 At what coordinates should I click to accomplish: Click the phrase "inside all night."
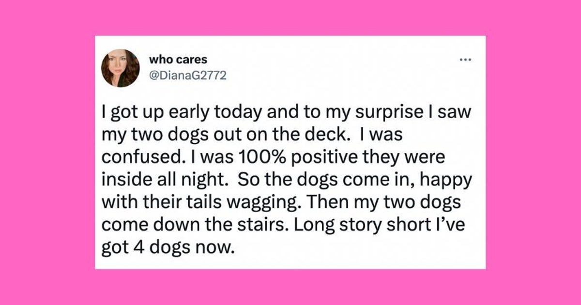tap(164, 182)
